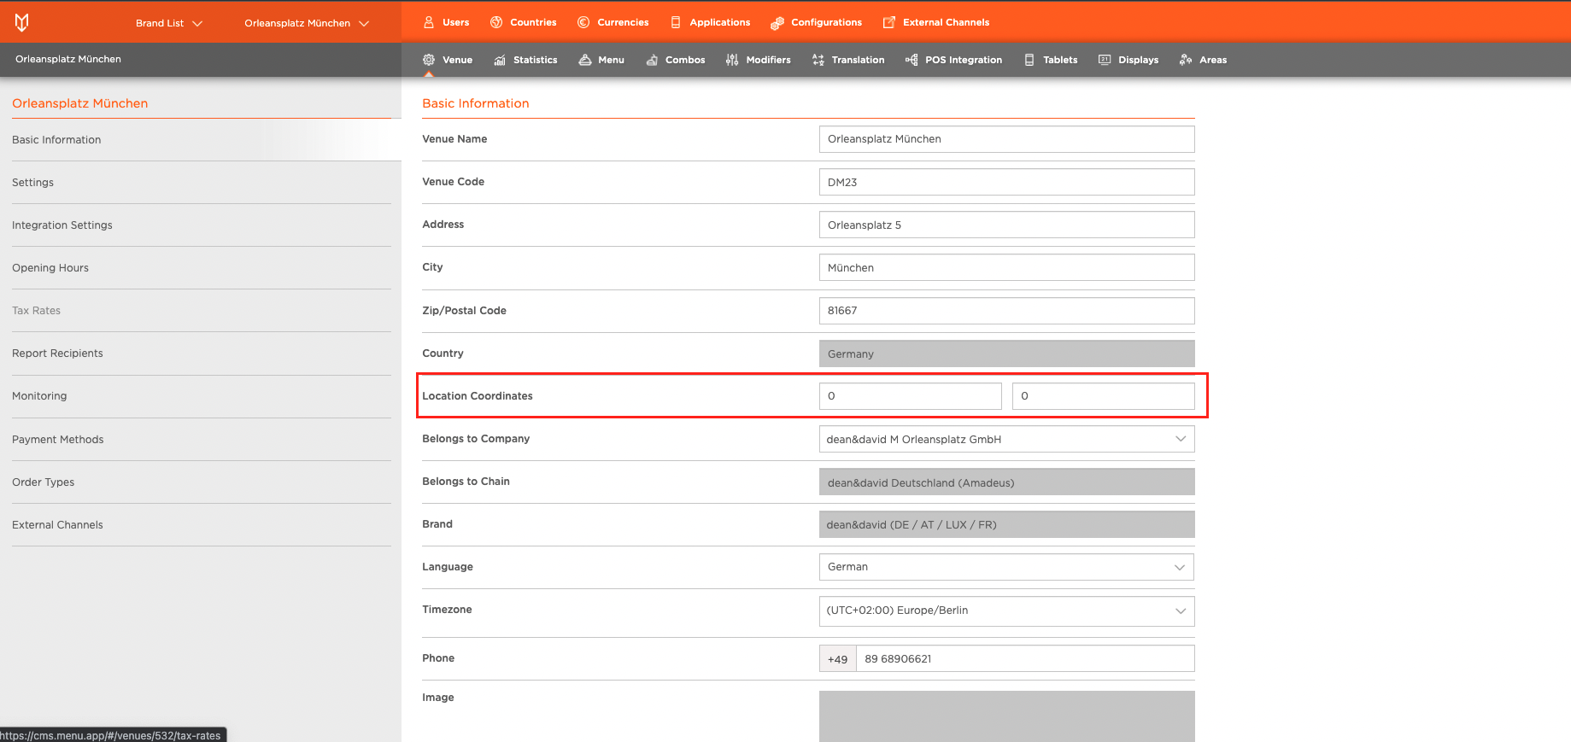Click the Zip/Postal Code field 81667

1006,311
